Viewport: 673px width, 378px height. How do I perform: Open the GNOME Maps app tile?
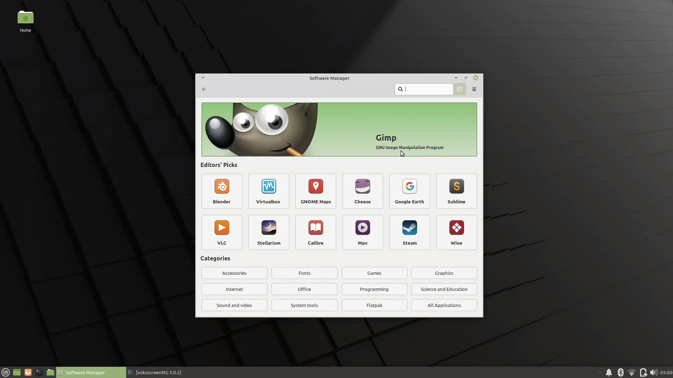315,191
